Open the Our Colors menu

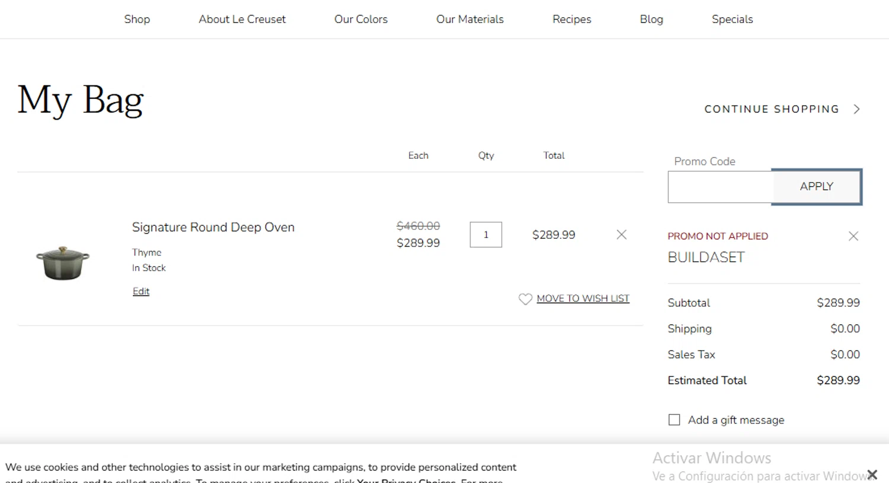coord(360,19)
